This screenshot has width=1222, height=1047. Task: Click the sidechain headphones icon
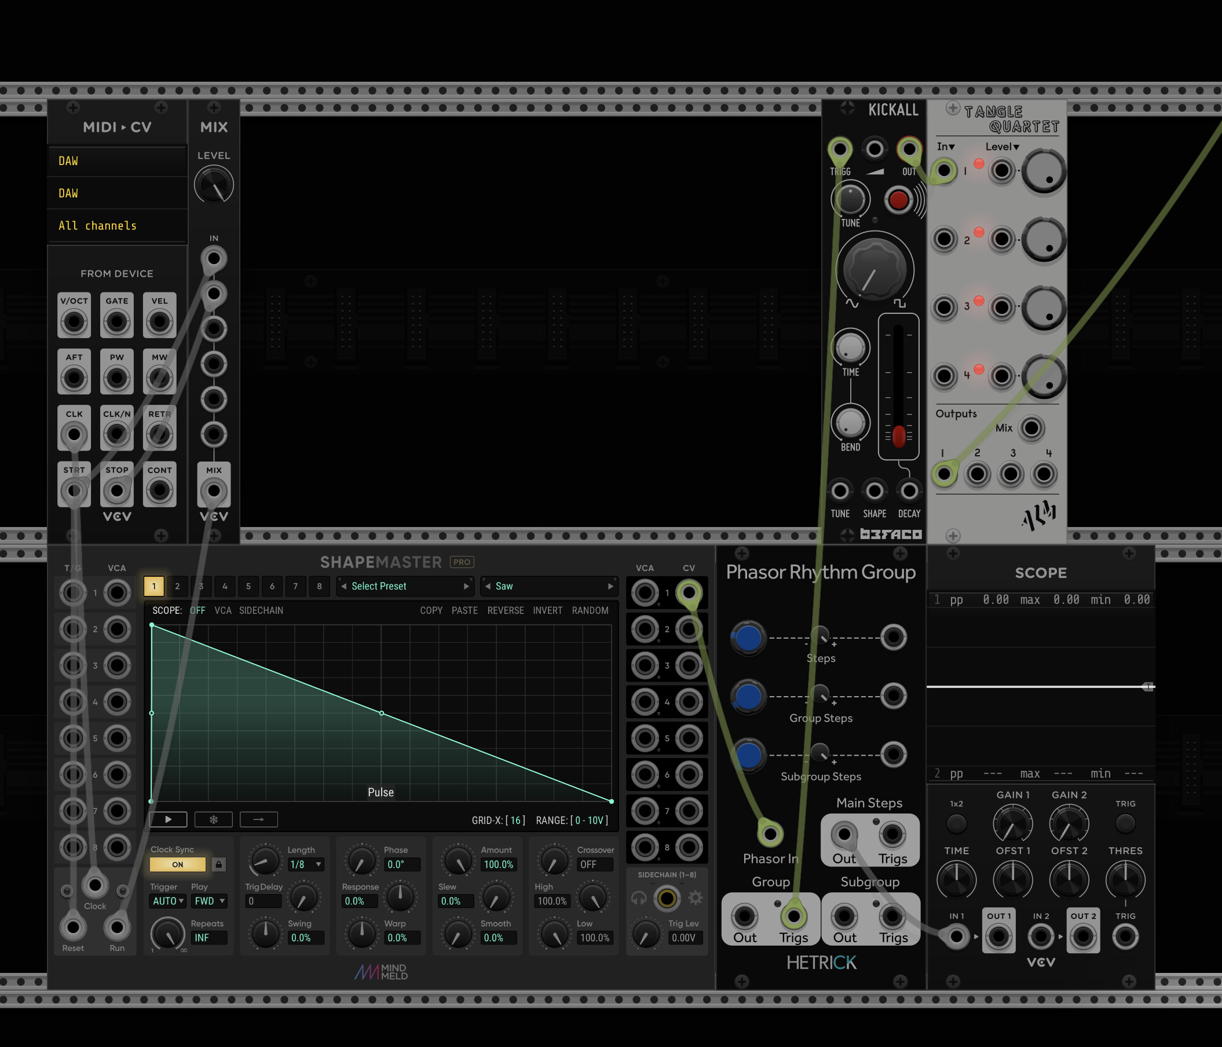click(x=639, y=898)
